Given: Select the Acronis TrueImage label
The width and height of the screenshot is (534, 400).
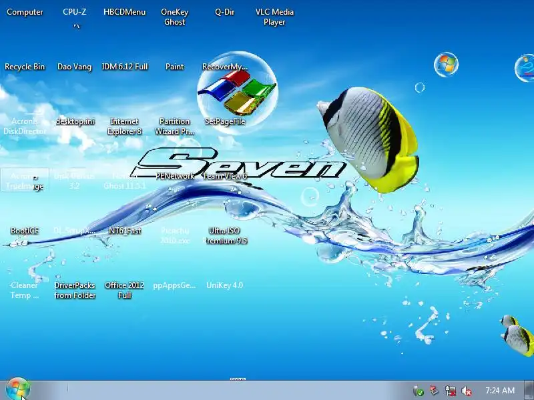Looking at the screenshot, I should pos(25,181).
